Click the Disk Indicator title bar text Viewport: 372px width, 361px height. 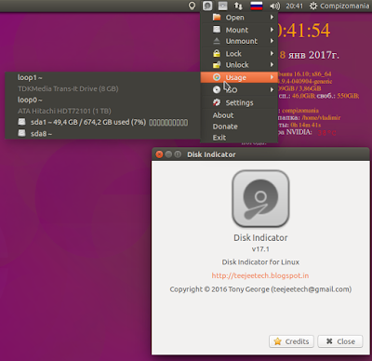(x=211, y=154)
